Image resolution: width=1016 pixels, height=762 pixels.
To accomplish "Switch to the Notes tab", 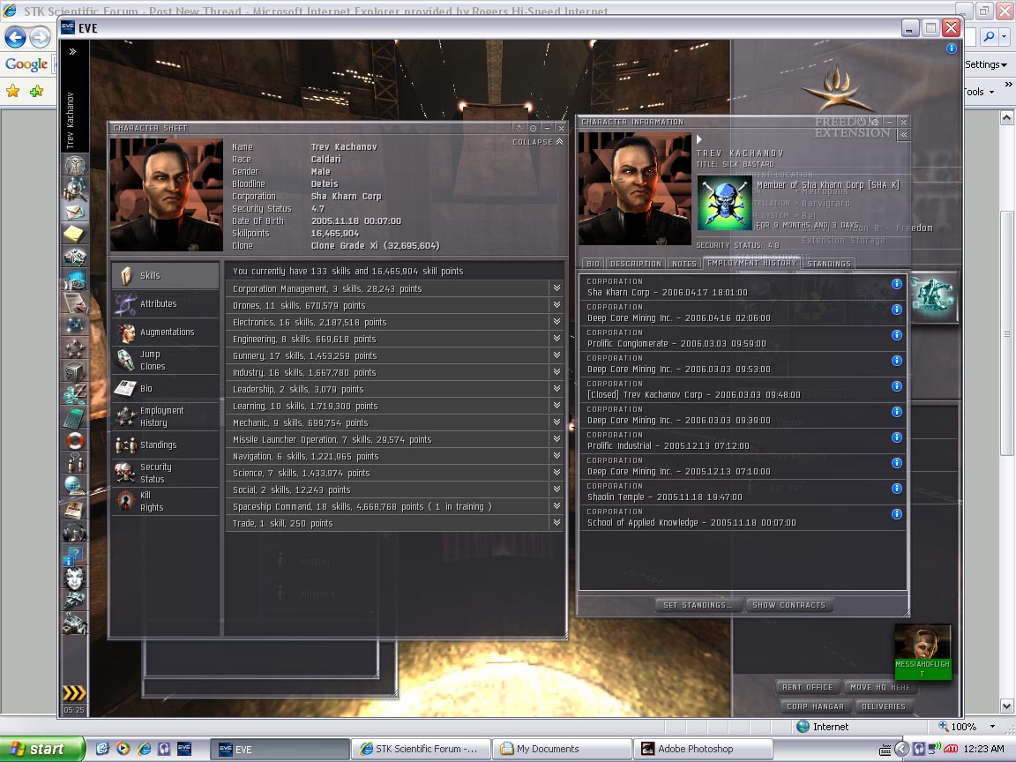I will click(x=684, y=264).
